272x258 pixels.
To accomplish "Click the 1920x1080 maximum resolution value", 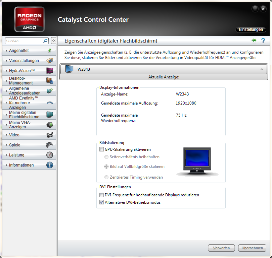I will point(186,103).
